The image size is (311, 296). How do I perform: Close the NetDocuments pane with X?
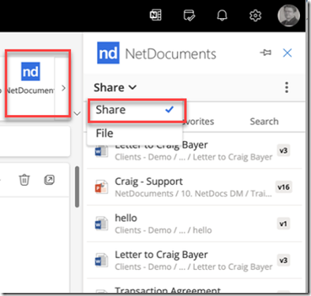[x=287, y=53]
